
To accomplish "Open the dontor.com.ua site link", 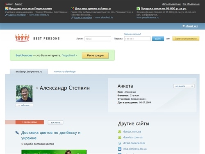I will tap(132, 131).
